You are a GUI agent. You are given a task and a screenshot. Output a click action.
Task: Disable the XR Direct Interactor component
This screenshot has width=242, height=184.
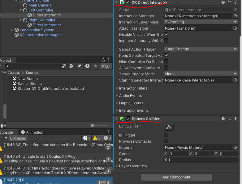[x=128, y=2]
